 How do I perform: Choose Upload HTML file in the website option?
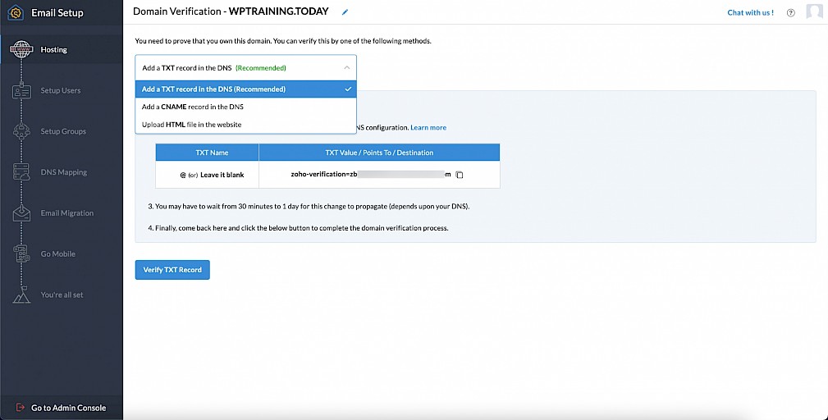tap(245, 125)
